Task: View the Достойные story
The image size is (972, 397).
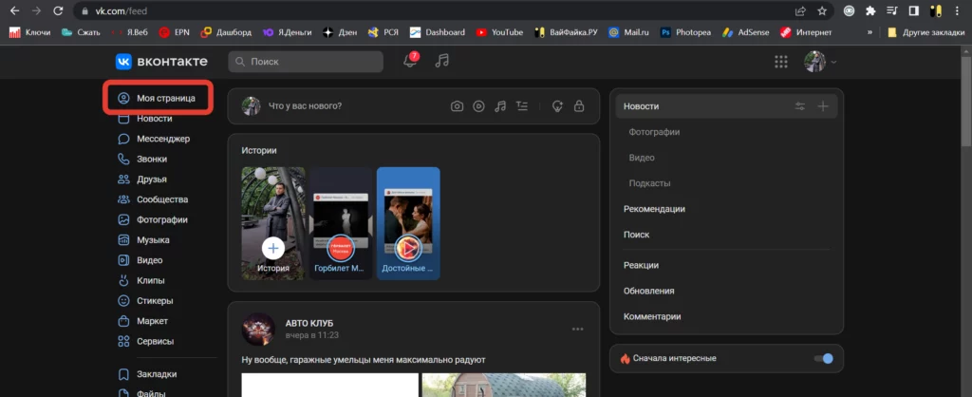Action: 408,223
